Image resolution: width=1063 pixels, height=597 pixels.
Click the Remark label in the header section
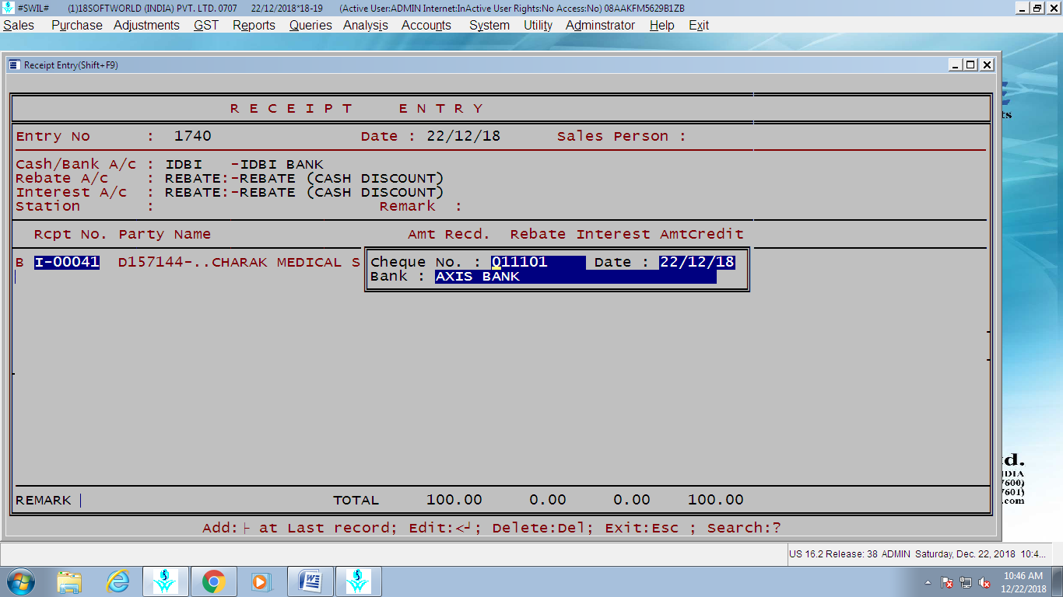408,207
